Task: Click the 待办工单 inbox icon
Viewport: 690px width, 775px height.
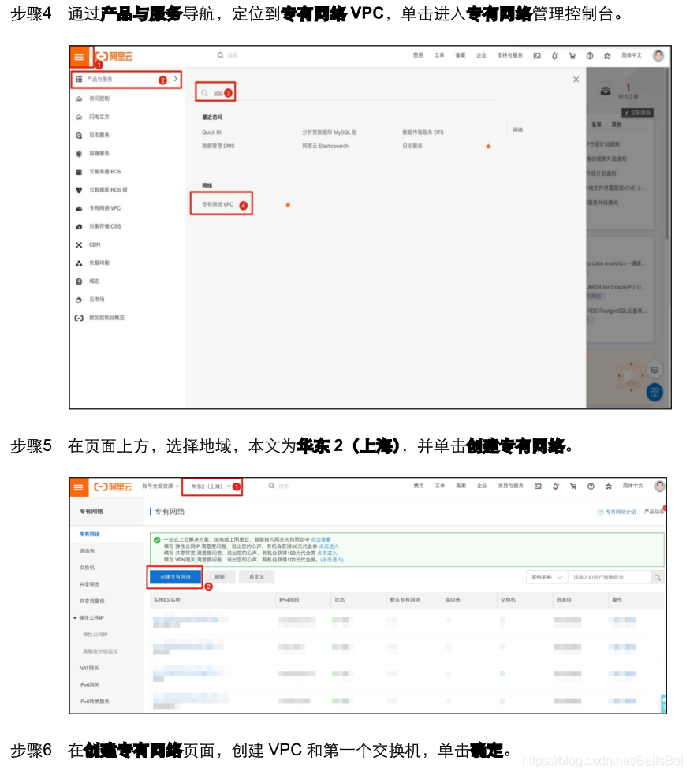Action: 606,91
